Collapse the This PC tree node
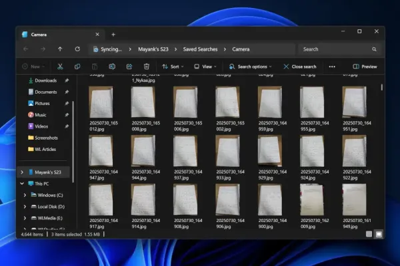Image resolution: width=400 pixels, height=266 pixels. click(x=22, y=184)
